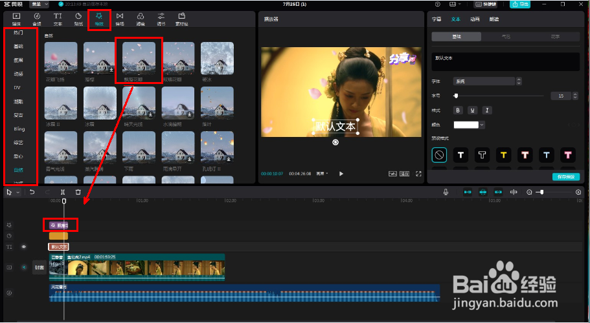This screenshot has height=323, width=590.
Task: Click the 保存预设 save preset button
Action: pos(566,177)
